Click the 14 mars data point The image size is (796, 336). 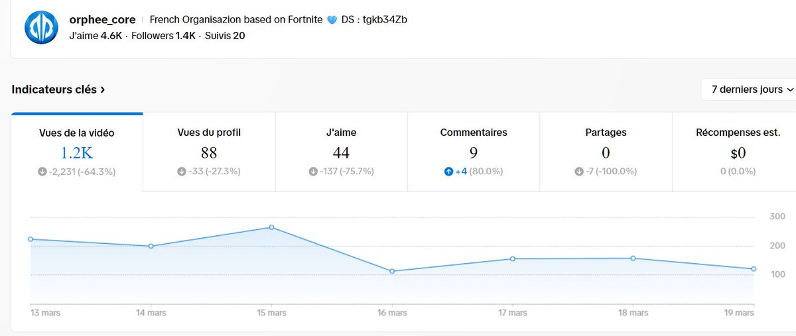pos(151,246)
